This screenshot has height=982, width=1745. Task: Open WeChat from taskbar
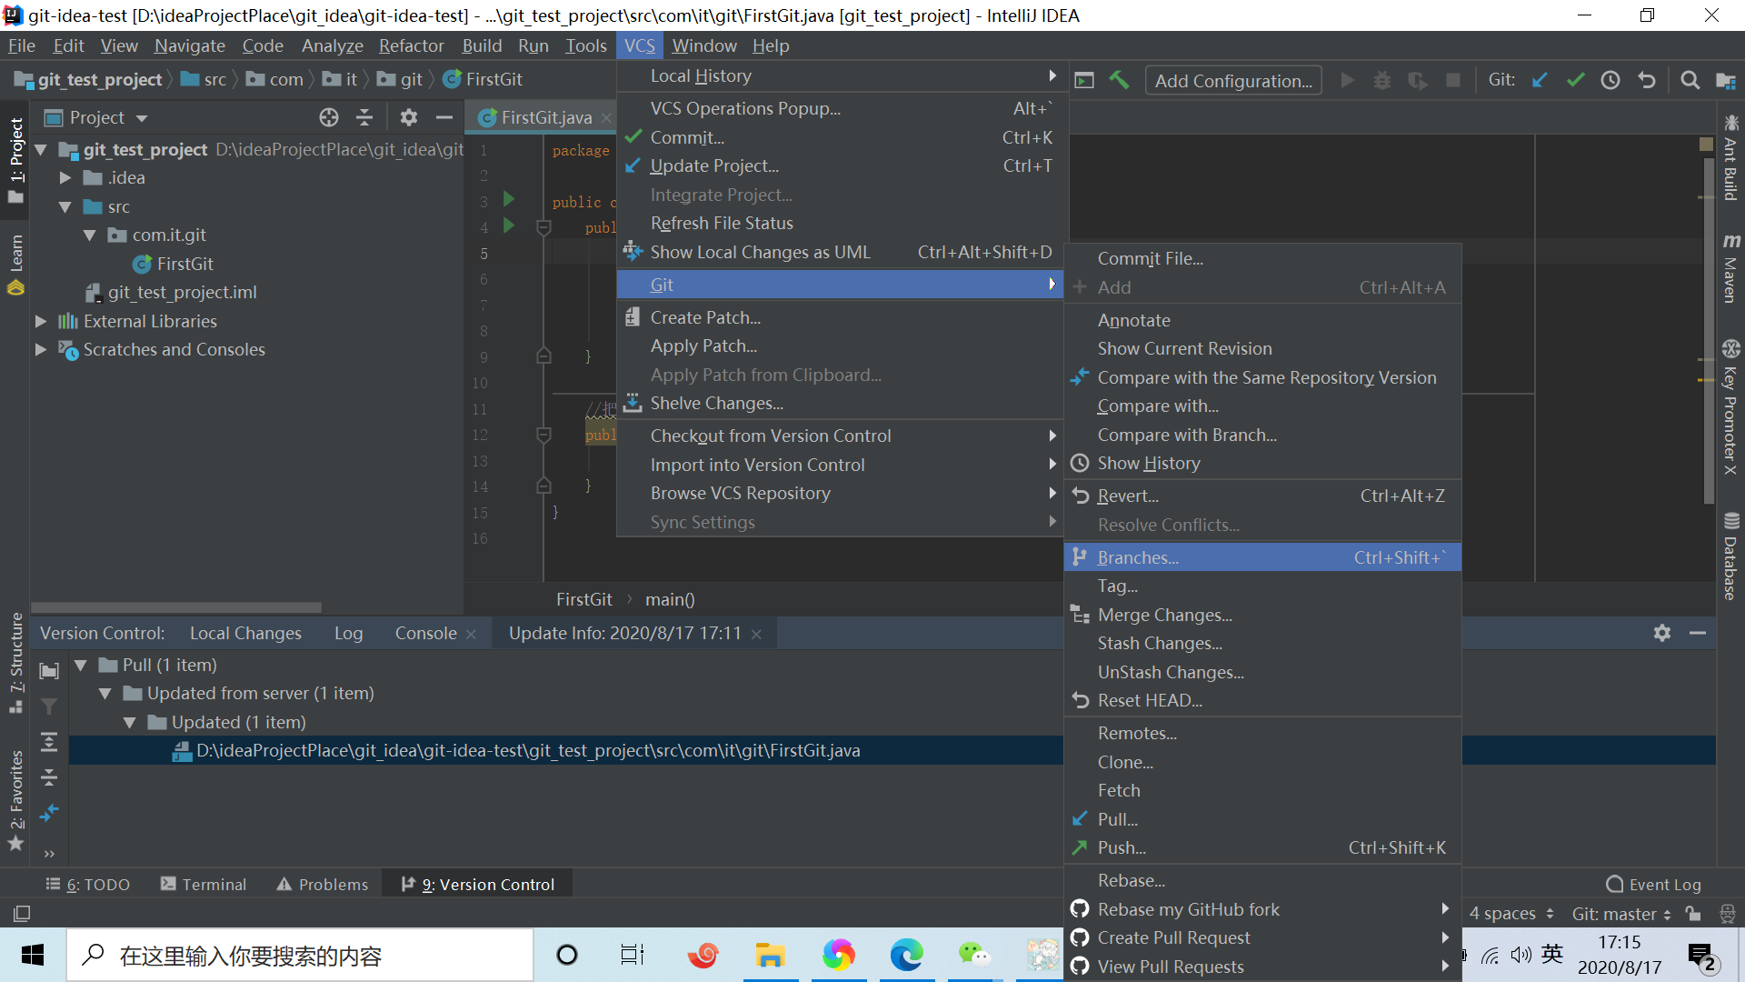973,956
